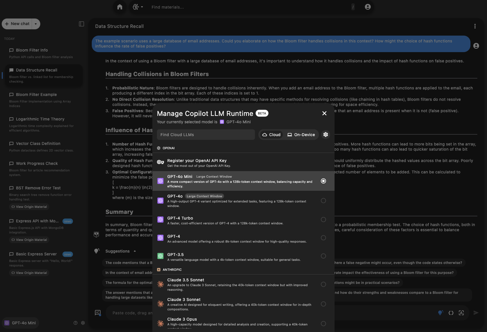Open the user account avatar icon
This screenshot has width=487, height=332.
click(x=368, y=7)
